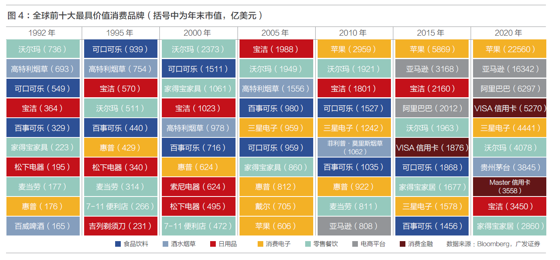The height and width of the screenshot is (260, 560).
Task: Click the cell 可口可乐（959）
Action: click(276, 147)
